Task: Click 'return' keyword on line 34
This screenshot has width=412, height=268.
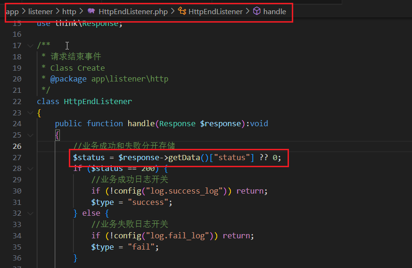Action: tap(236, 236)
